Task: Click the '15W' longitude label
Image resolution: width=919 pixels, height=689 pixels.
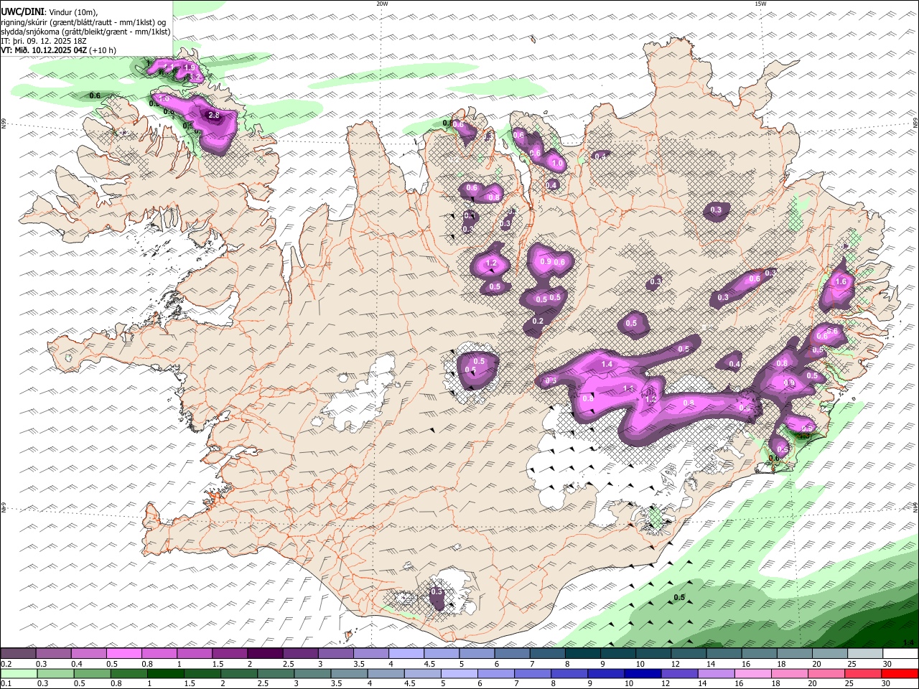Action: 760,4
